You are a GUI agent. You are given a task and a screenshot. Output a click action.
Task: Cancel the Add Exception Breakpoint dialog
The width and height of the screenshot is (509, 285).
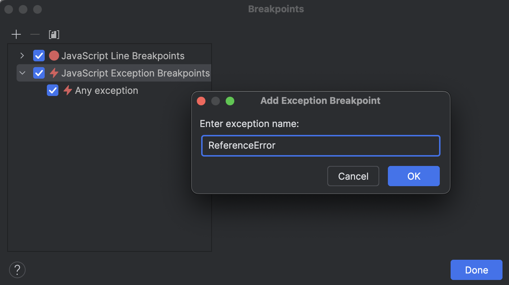pyautogui.click(x=353, y=176)
